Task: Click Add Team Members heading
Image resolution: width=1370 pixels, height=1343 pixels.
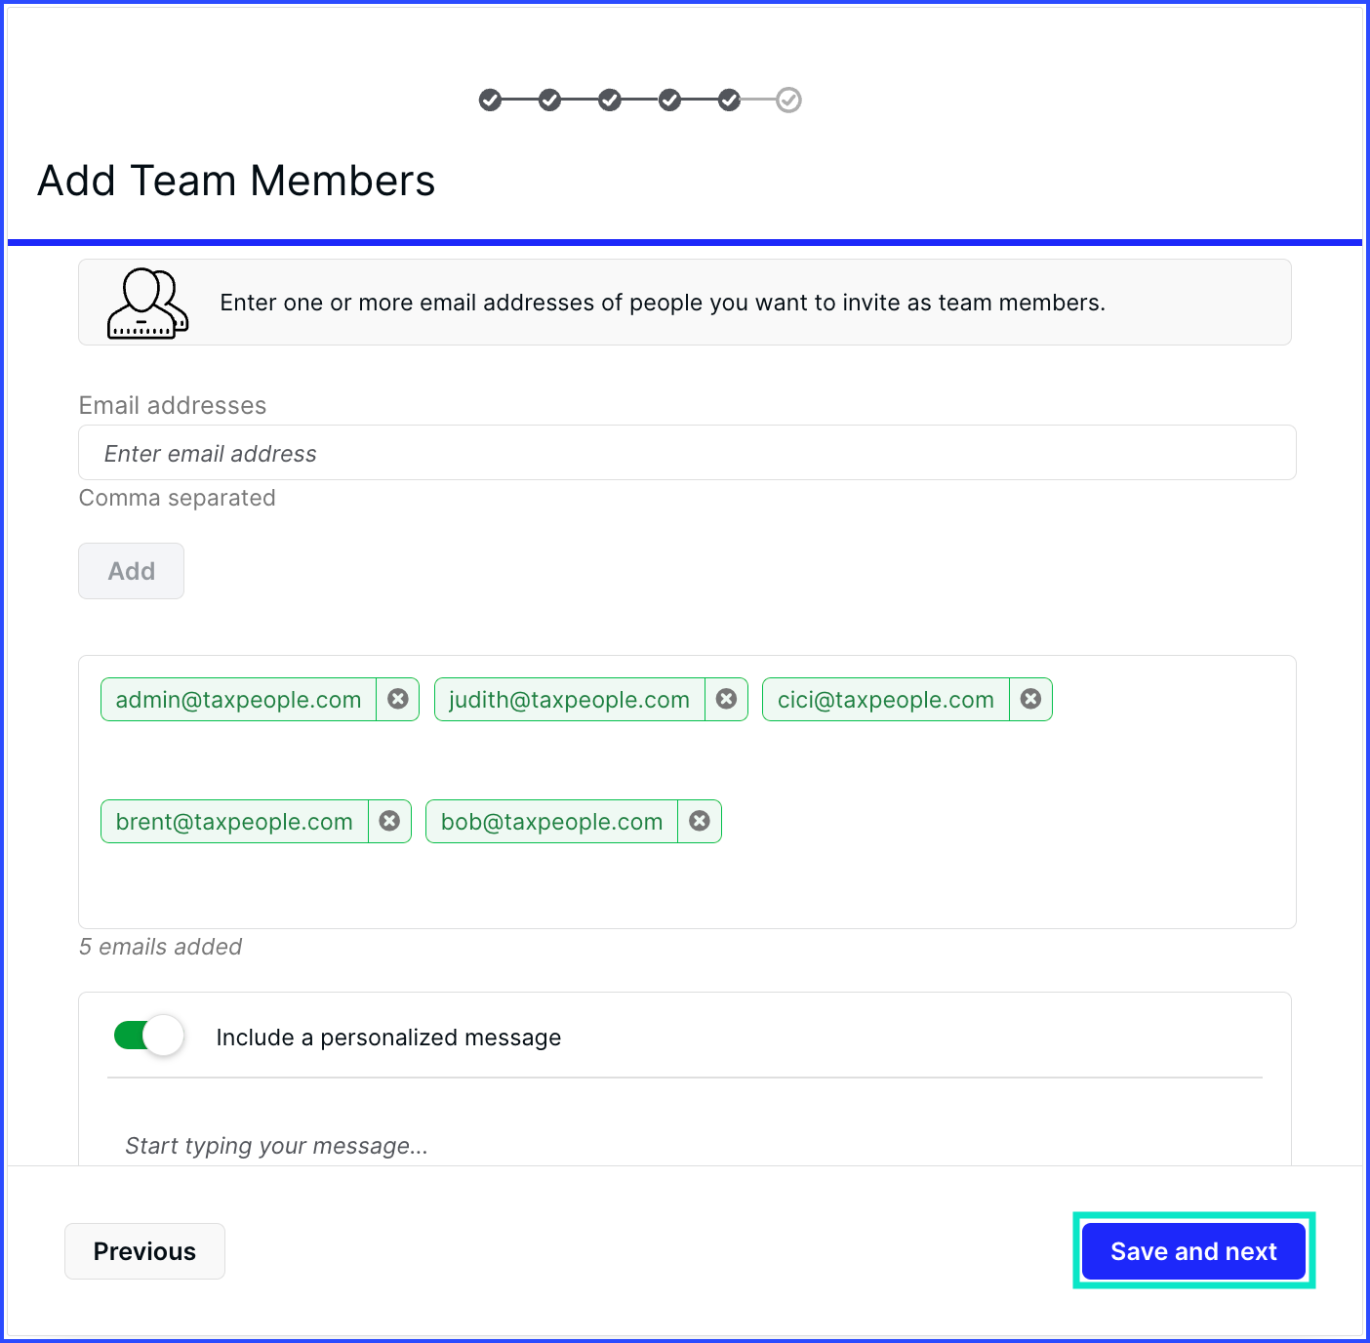Action: coord(236,181)
